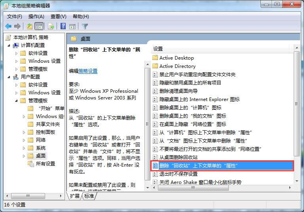Image resolution: width=304 pixels, height=212 pixels.
Task: Open the 查看(V) menu
Action: click(x=58, y=17)
